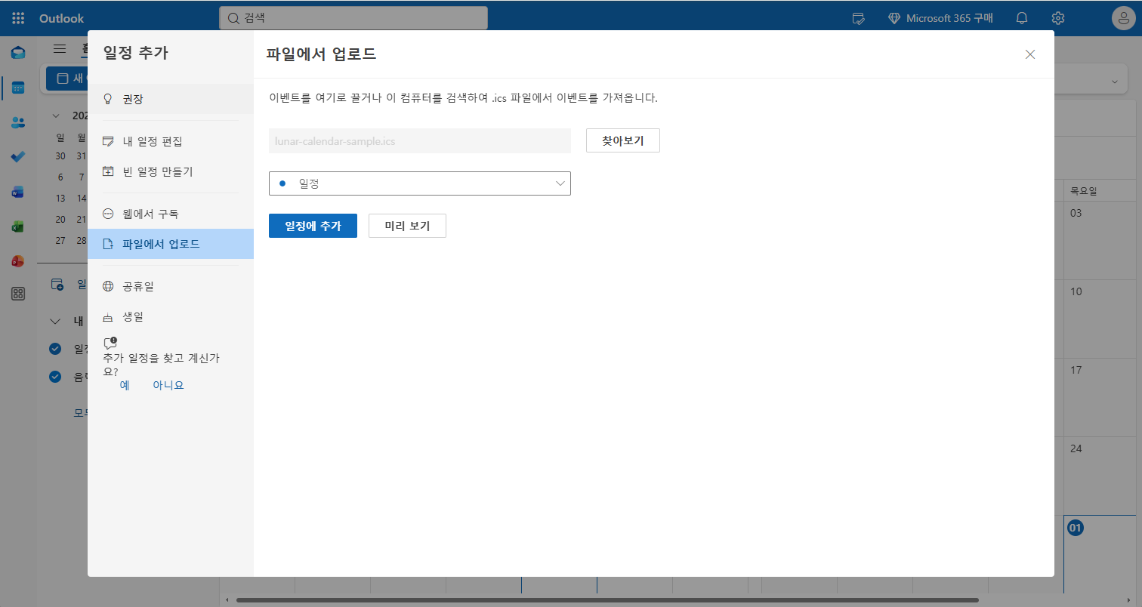
Task: Launch Word from left rail
Action: tap(18, 192)
